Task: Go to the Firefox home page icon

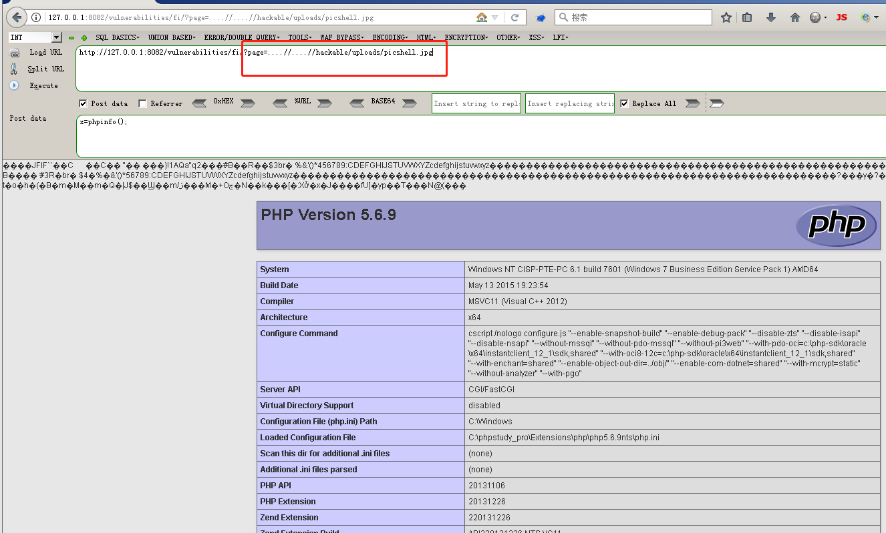Action: (794, 17)
